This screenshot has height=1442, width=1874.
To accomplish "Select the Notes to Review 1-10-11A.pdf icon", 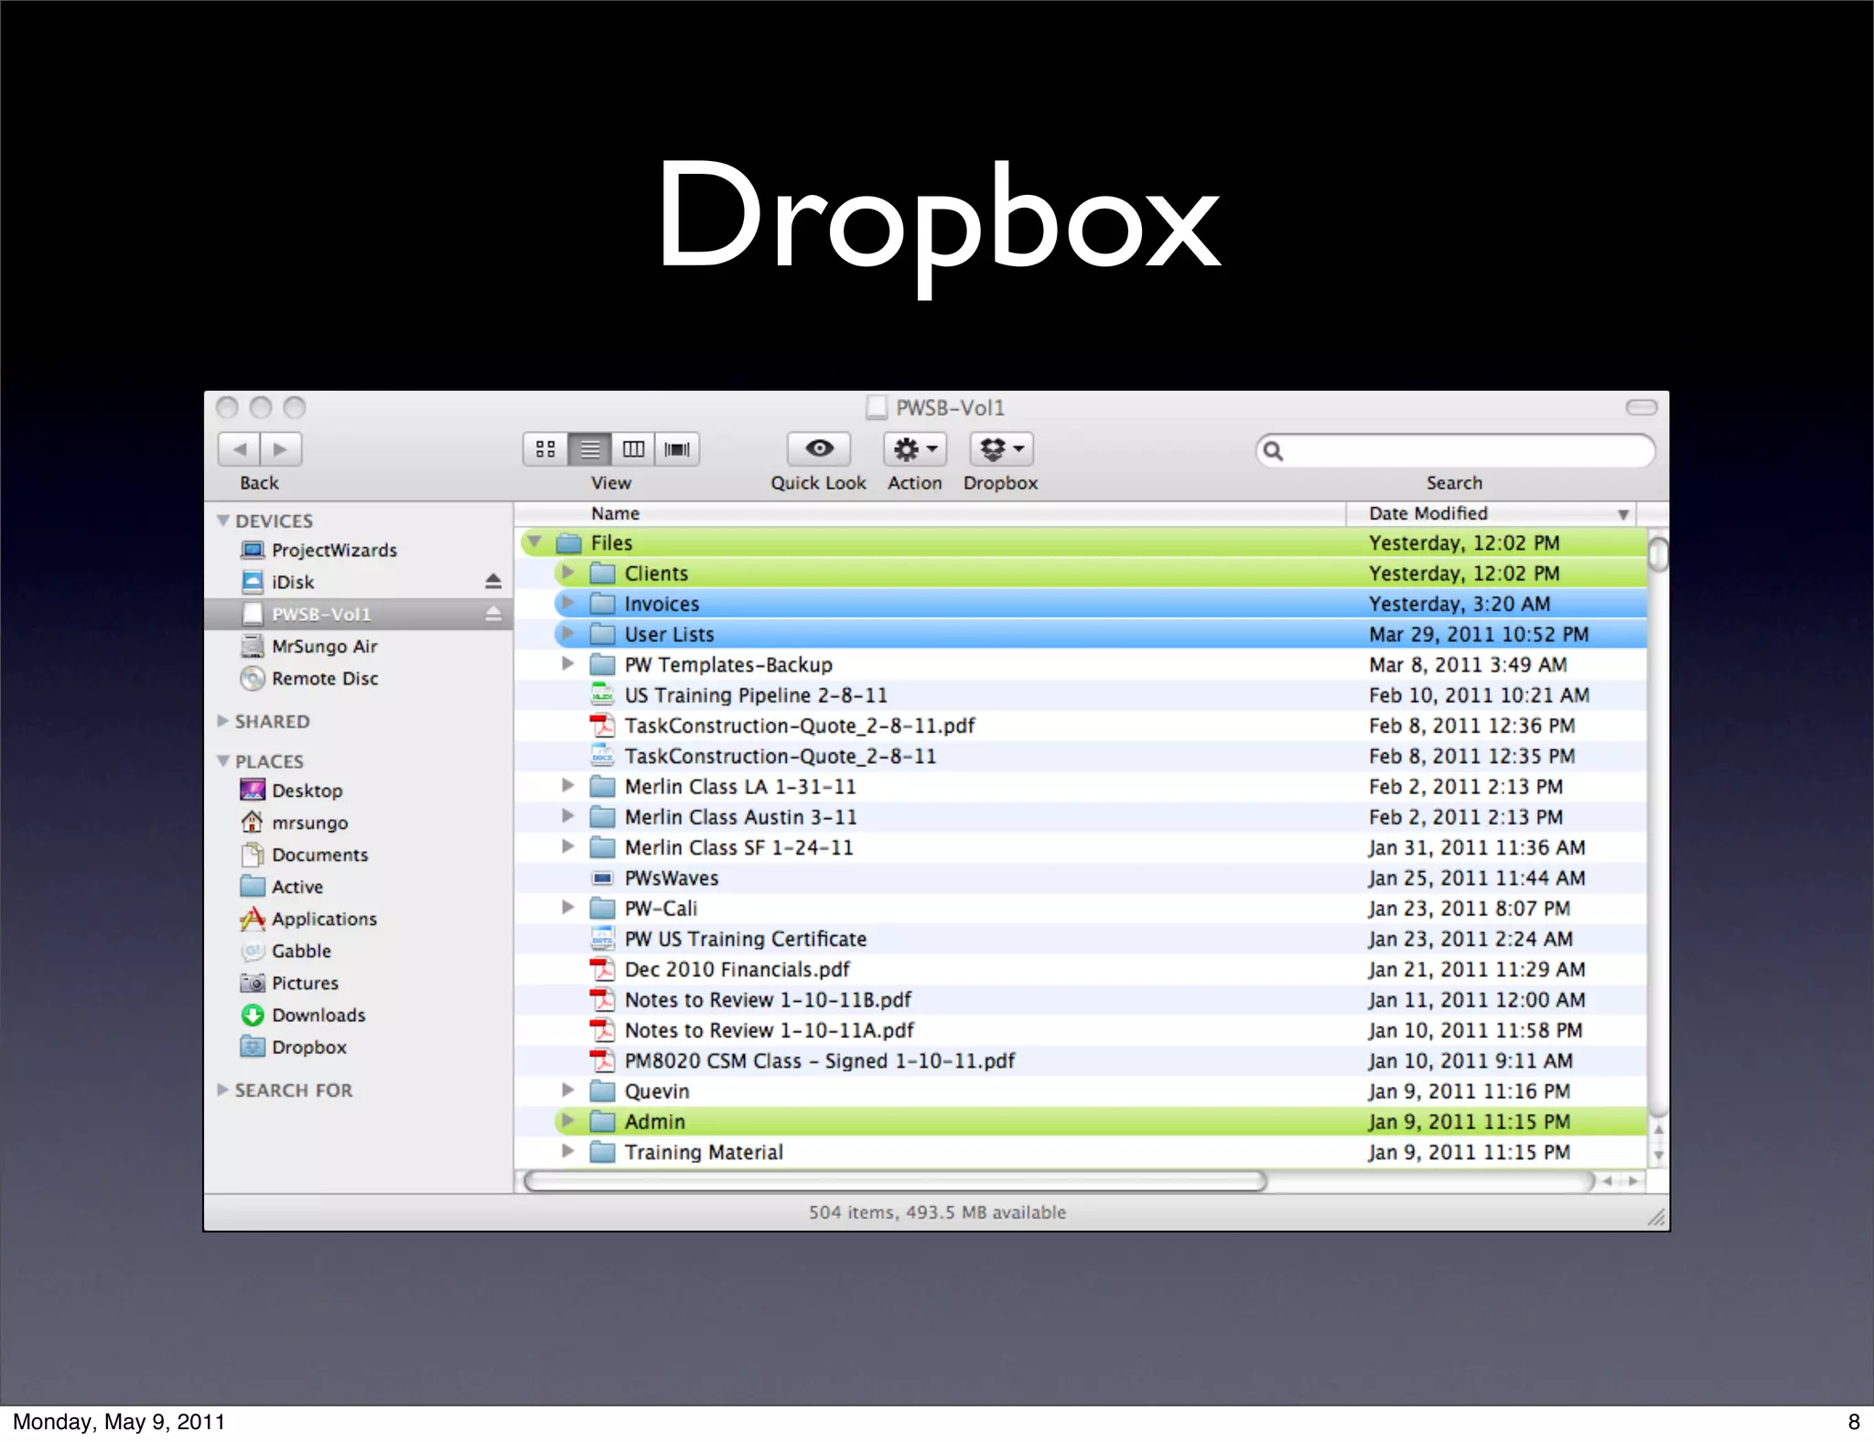I will pos(602,1030).
